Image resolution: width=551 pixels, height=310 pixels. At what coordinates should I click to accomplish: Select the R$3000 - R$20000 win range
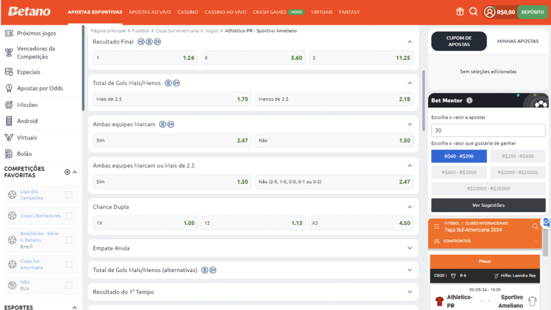(518, 172)
